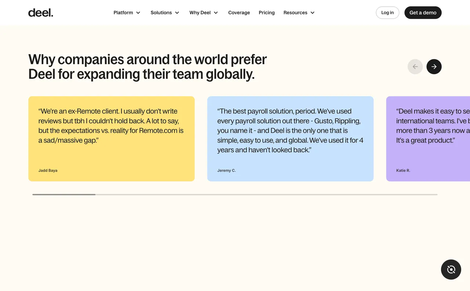Click the left carousel arrow
470x291 pixels.
pyautogui.click(x=415, y=66)
